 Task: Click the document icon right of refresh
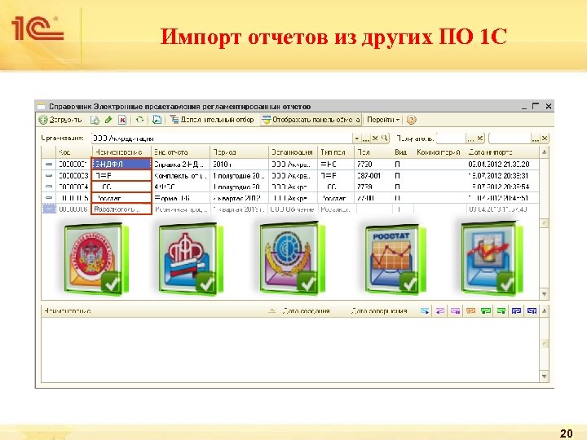click(157, 120)
